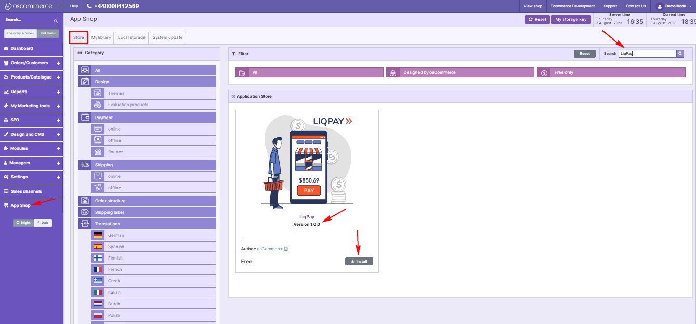This screenshot has width=696, height=324.
Task: Expand Products/Catalogue menu
Action: click(x=58, y=77)
